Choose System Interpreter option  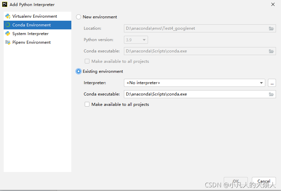(38, 34)
